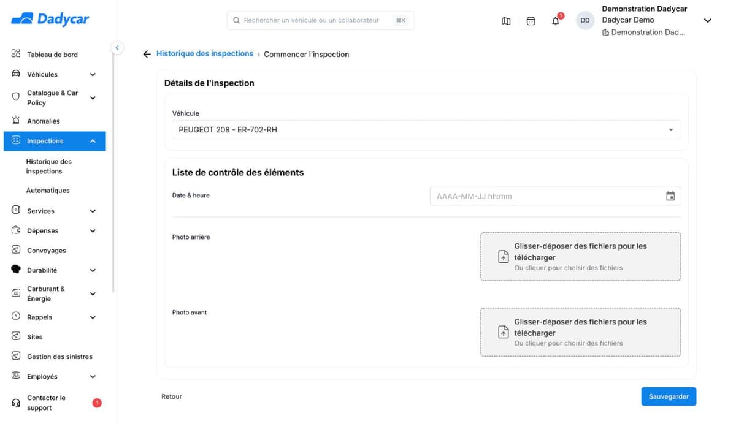This screenshot has height=424, width=736.
Task: Click the Dadycar logo
Action: click(50, 20)
